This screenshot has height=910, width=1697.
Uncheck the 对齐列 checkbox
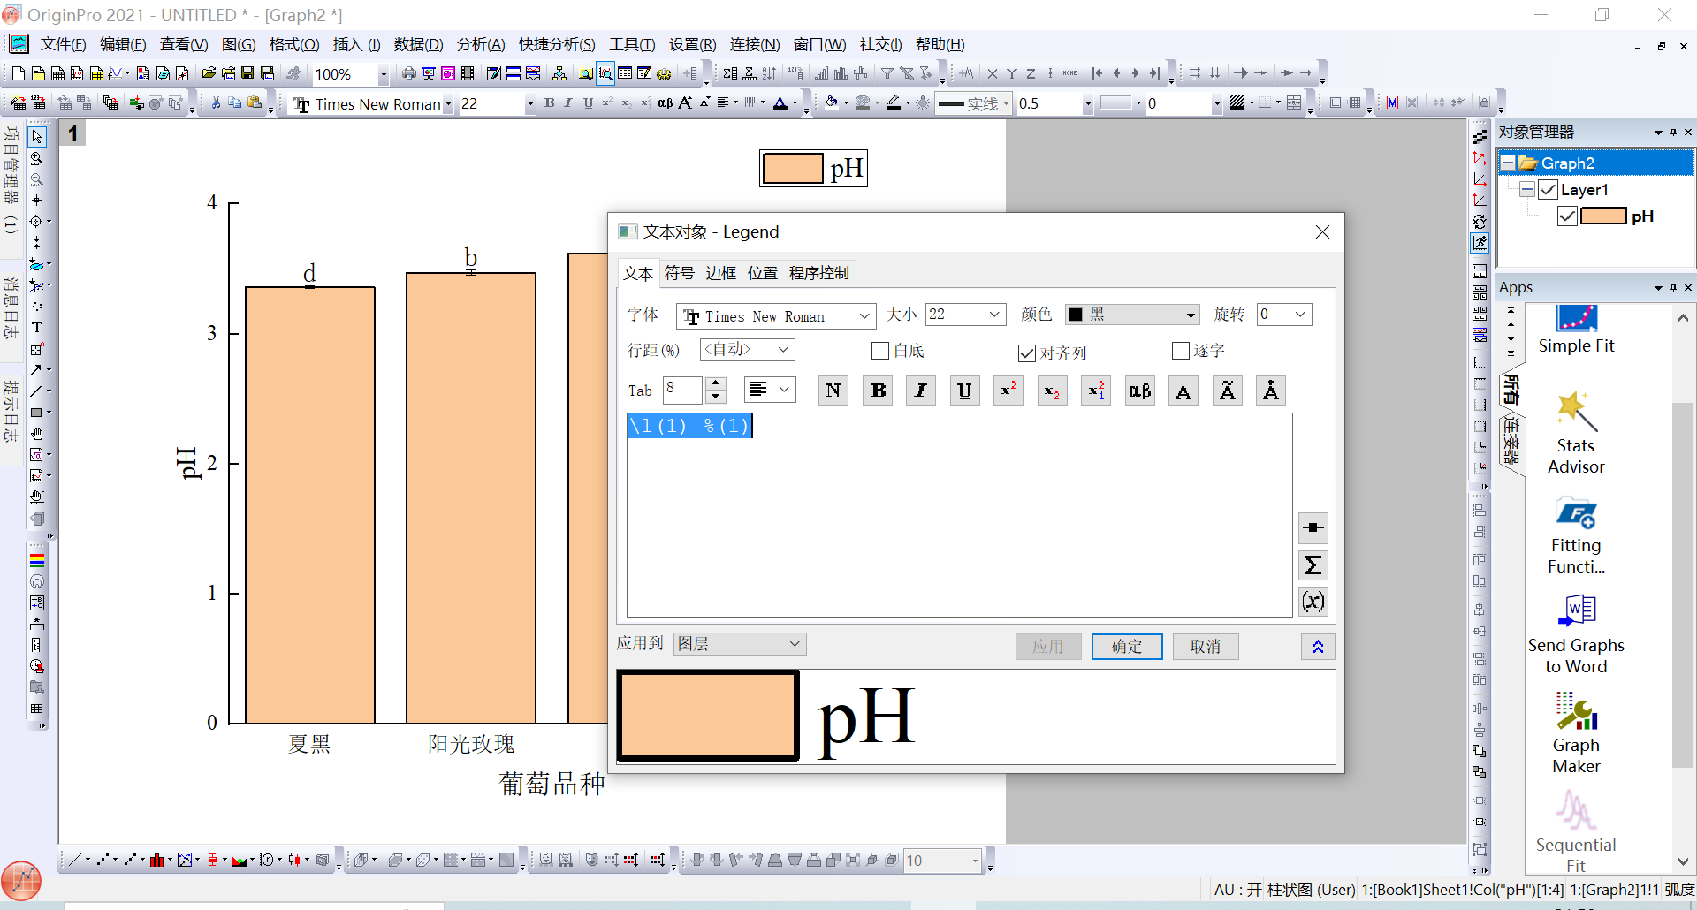point(1027,353)
